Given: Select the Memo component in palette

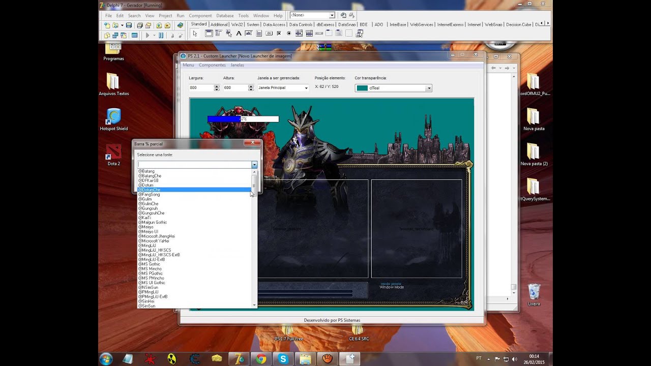Looking at the screenshot, I should [x=259, y=33].
